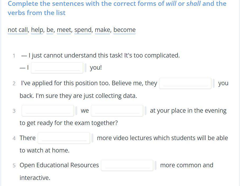Click the blank between "we" and "at your place"
240x186 pixels.
point(117,111)
